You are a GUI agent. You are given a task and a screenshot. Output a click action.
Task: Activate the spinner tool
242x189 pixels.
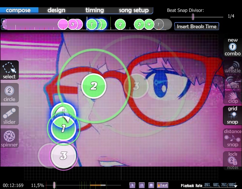click(9, 138)
